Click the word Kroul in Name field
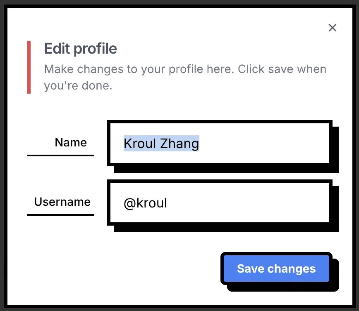Viewport: 359px width, 311px height. click(x=139, y=143)
